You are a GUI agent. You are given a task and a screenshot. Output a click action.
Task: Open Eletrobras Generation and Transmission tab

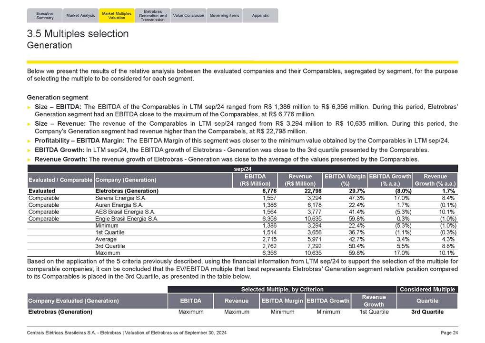[152, 15]
